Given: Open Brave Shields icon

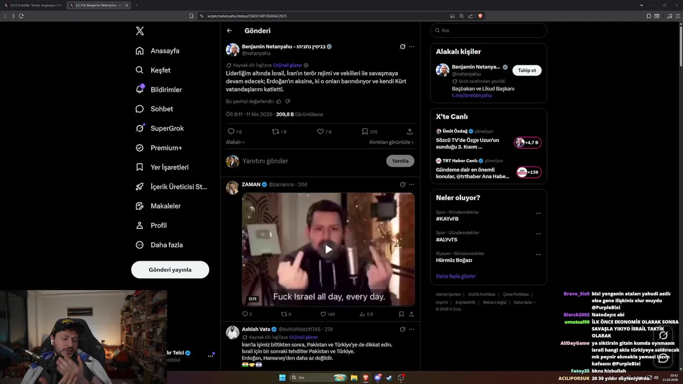Looking at the screenshot, I should (x=480, y=16).
